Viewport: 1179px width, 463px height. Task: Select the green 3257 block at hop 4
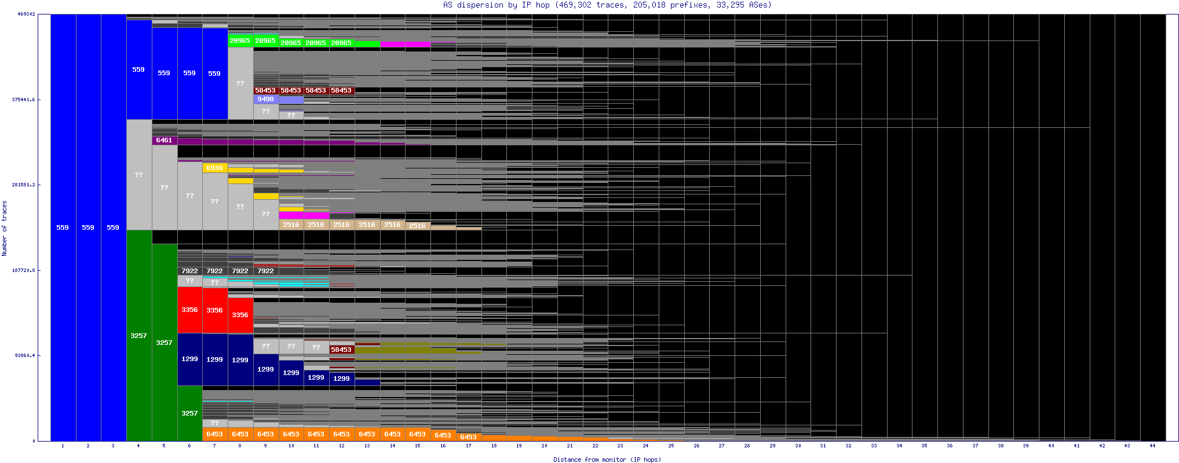pos(139,336)
